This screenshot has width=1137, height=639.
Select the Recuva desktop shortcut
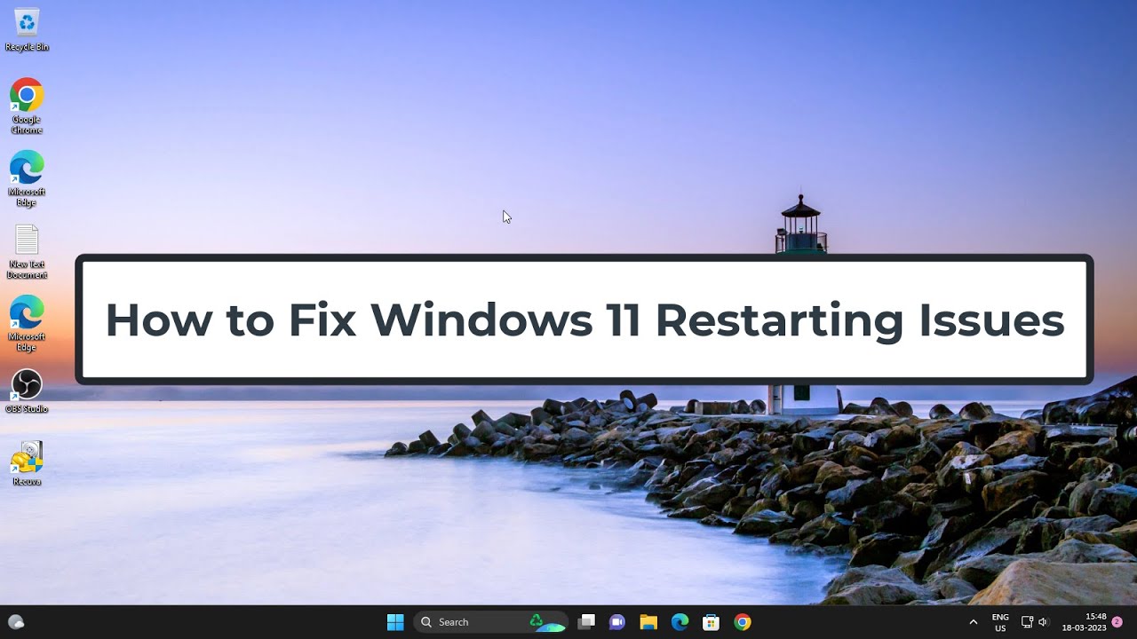pos(27,464)
